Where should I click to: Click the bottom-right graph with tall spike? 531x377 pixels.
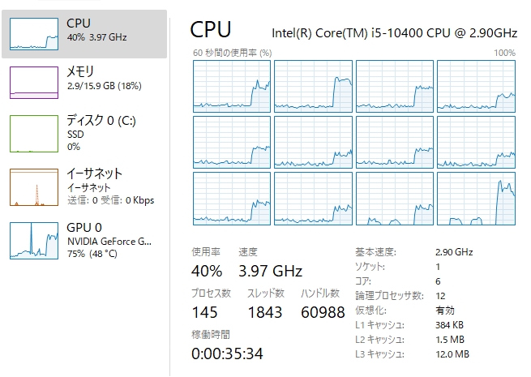point(476,198)
